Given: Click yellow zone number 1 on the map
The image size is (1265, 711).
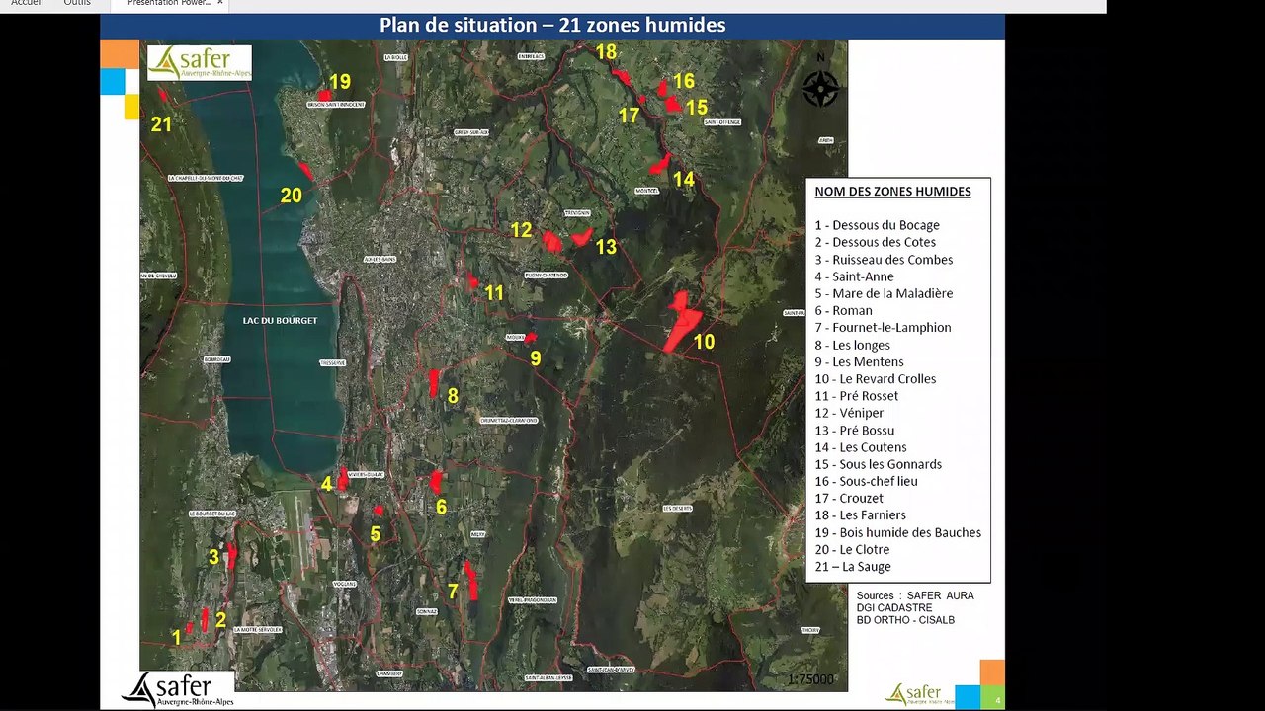Looking at the screenshot, I should point(177,638).
